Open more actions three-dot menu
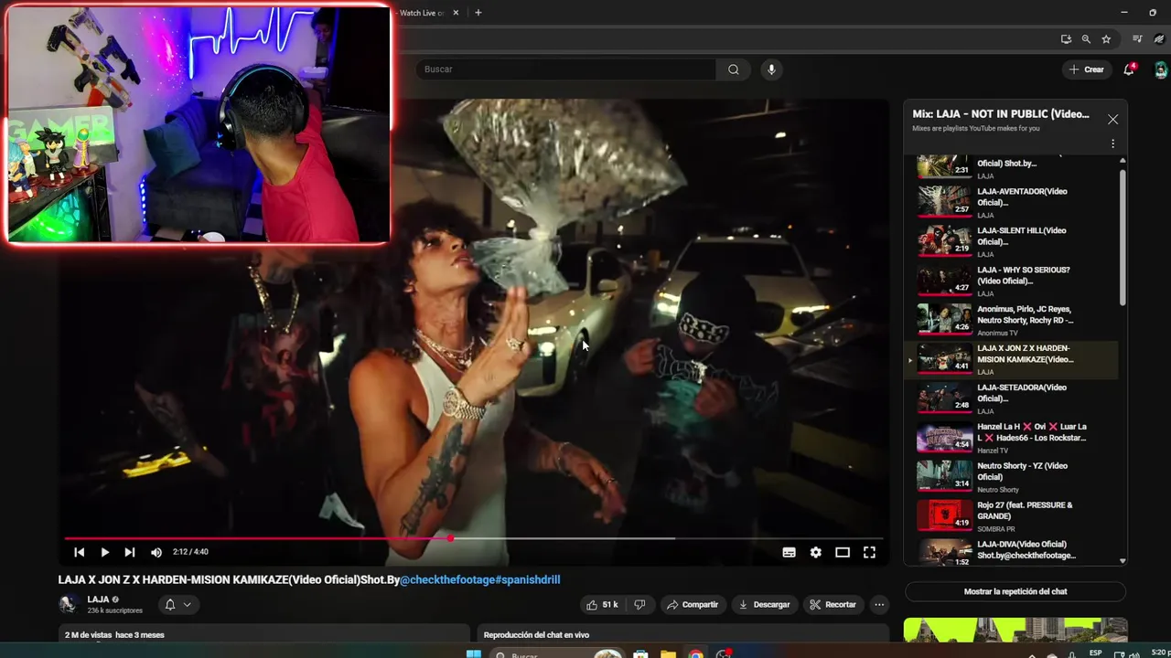Screen dimensions: 1171x658 point(879,604)
